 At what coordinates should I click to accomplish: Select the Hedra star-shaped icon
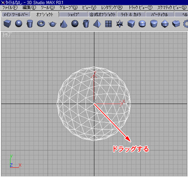[x=120, y=24]
